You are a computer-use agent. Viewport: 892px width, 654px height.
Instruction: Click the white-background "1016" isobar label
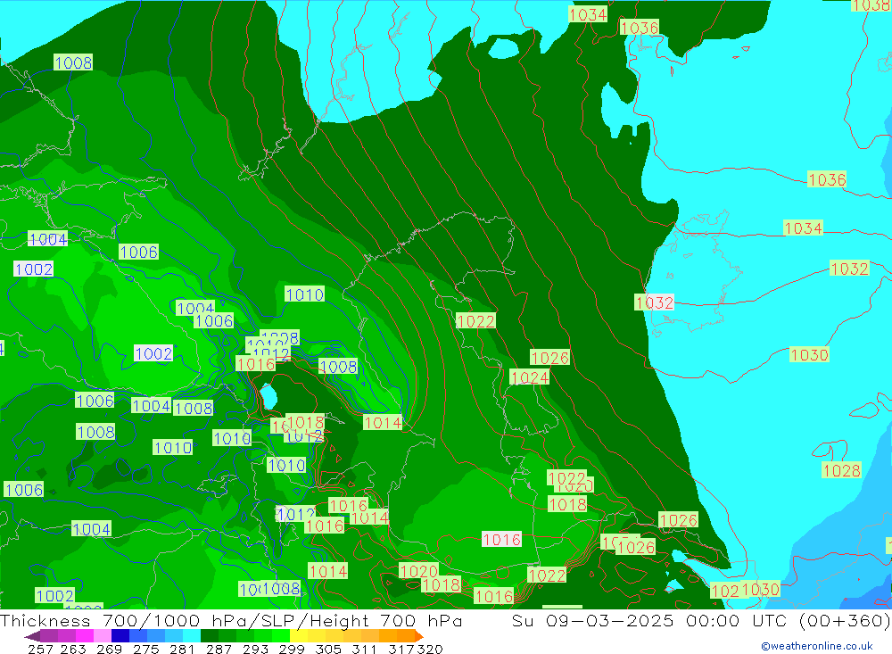tap(501, 539)
